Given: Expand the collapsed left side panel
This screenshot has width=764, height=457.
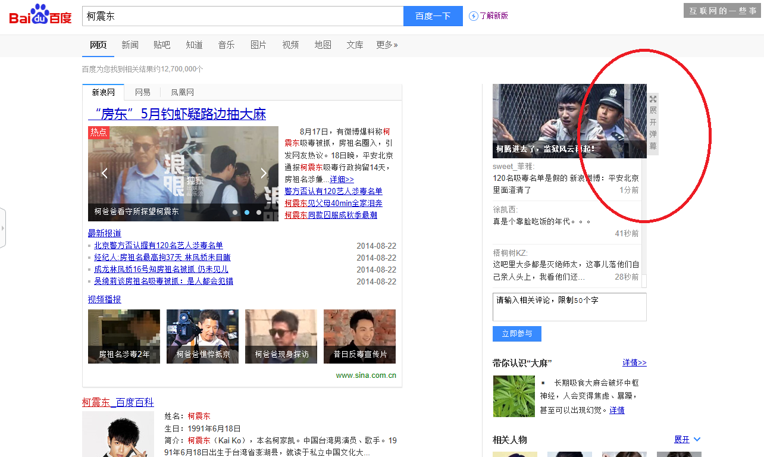Looking at the screenshot, I should pos(4,227).
